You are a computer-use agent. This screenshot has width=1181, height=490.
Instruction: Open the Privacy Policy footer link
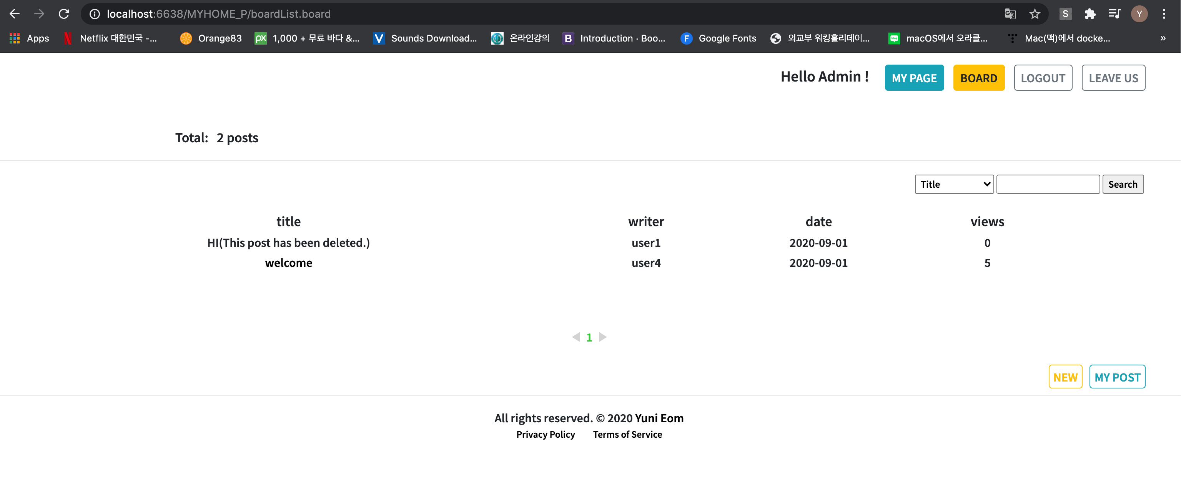545,435
